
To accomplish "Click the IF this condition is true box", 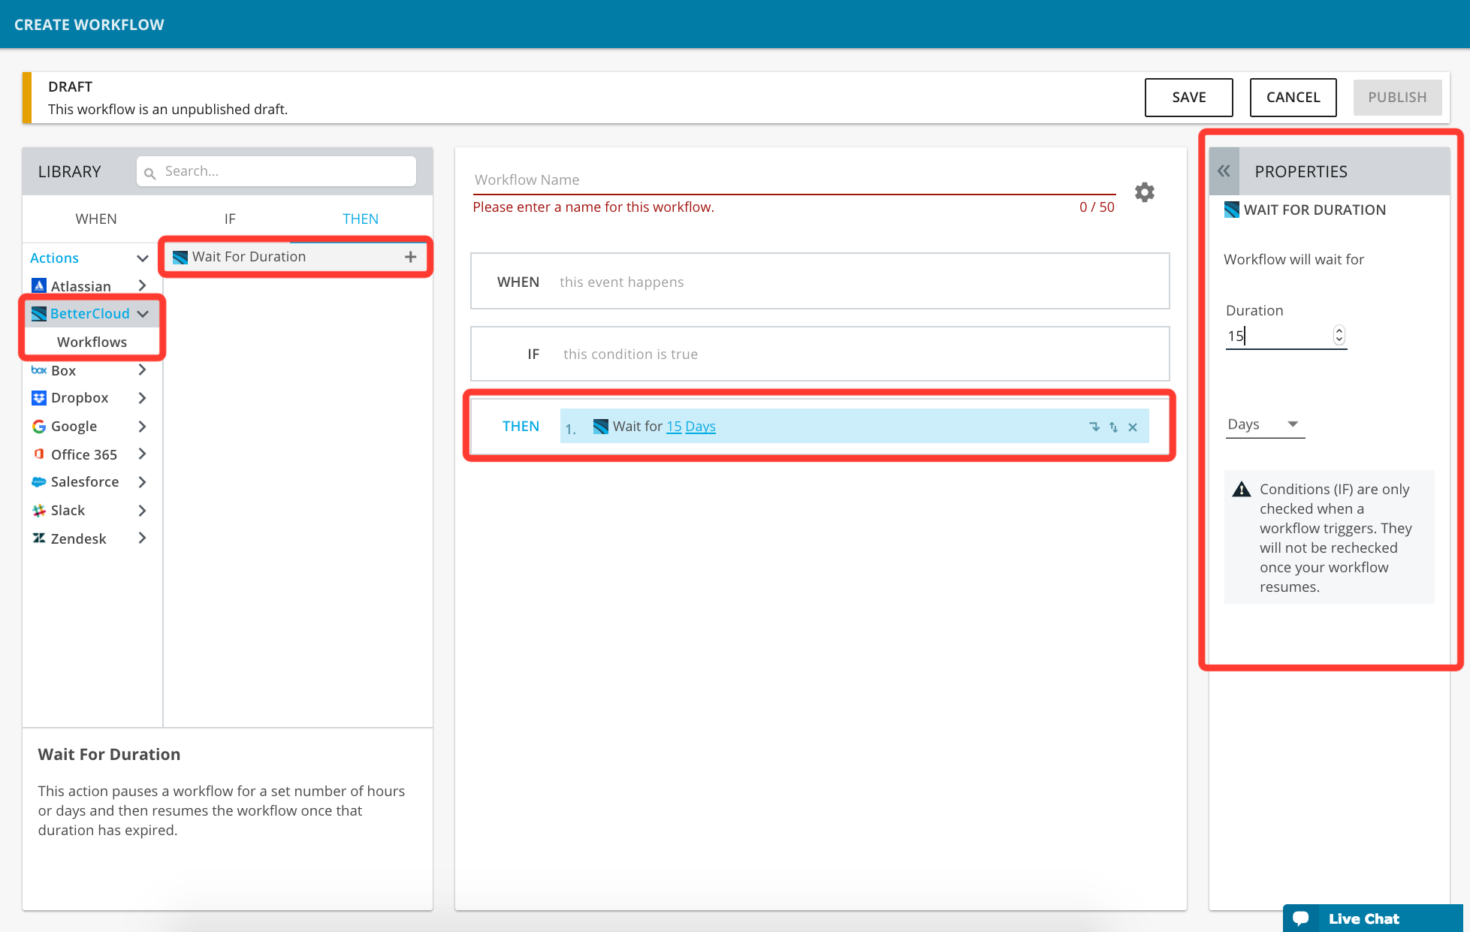I will [x=820, y=354].
